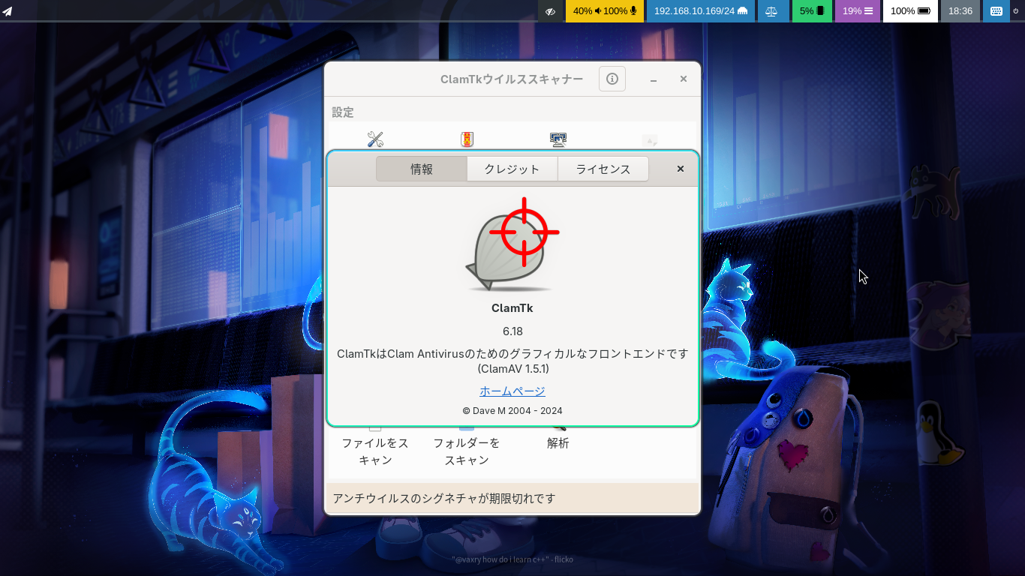Click the version number 6.18
The image size is (1025, 576).
coord(512,331)
